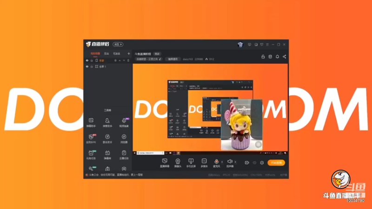Open the 弹幕助手 tool in toolbox
372x209 pixels.
91,123
